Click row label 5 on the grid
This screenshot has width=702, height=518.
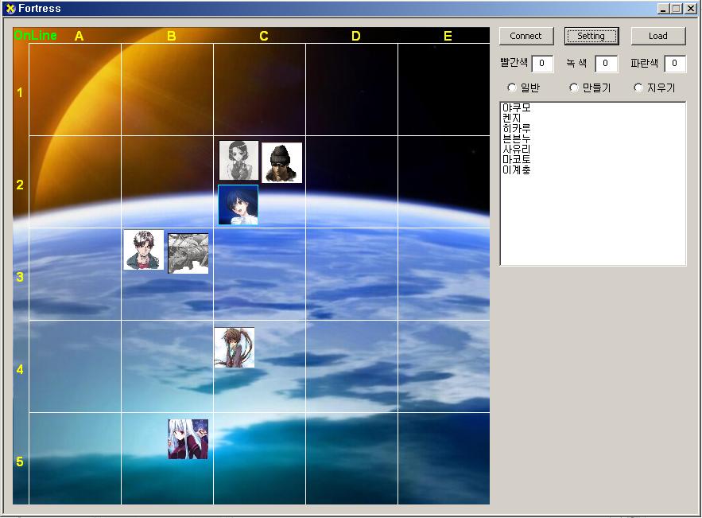click(x=20, y=462)
